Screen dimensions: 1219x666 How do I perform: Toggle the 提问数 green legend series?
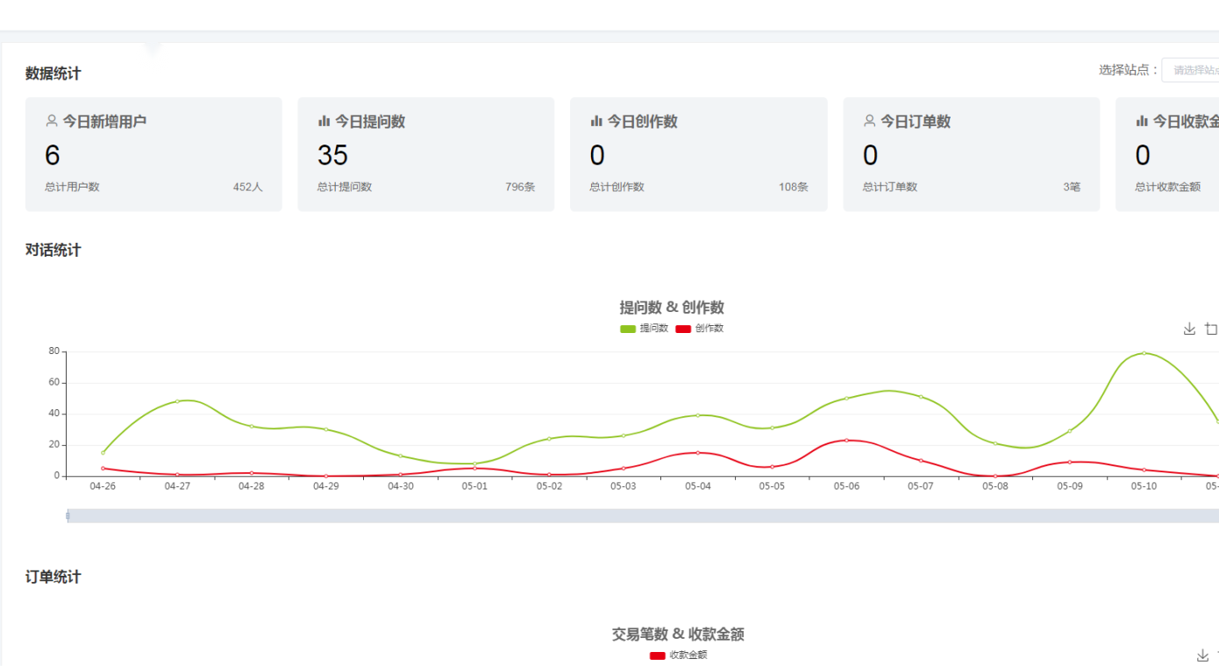click(x=644, y=329)
